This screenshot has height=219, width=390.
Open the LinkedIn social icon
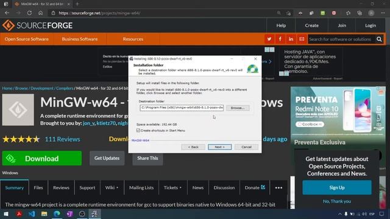[291, 39]
